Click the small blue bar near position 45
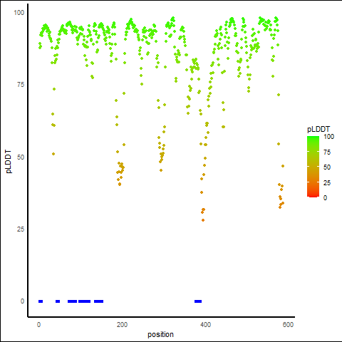Viewport: 342px width, 342px height. 58,301
